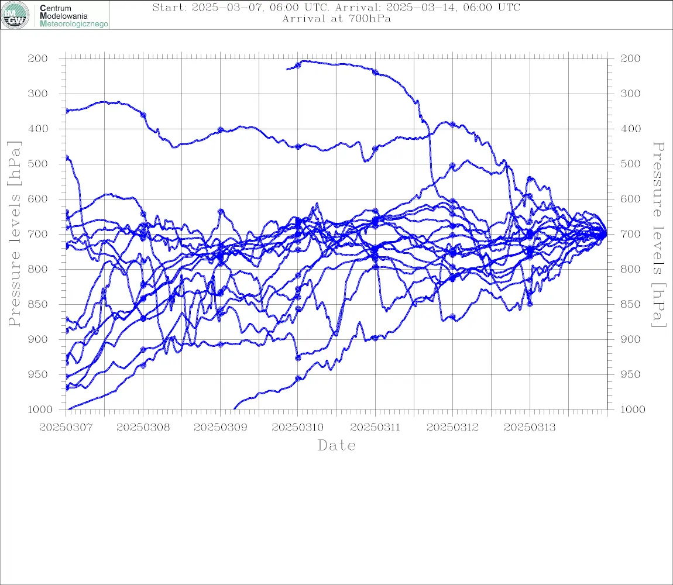The width and height of the screenshot is (673, 585).
Task: Click the trajectory marker near 850 hPa on 20250313
Action: [530, 304]
